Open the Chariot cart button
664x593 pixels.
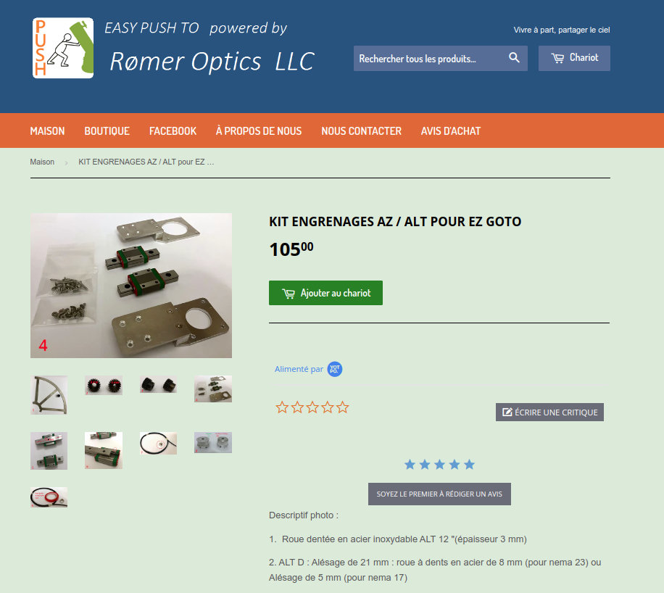pyautogui.click(x=574, y=58)
